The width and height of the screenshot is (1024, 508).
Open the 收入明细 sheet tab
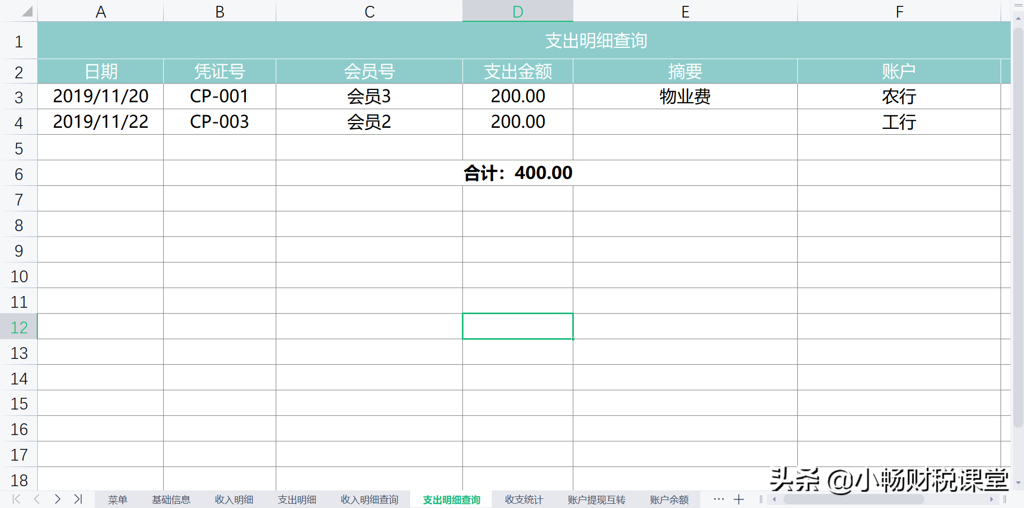[233, 499]
